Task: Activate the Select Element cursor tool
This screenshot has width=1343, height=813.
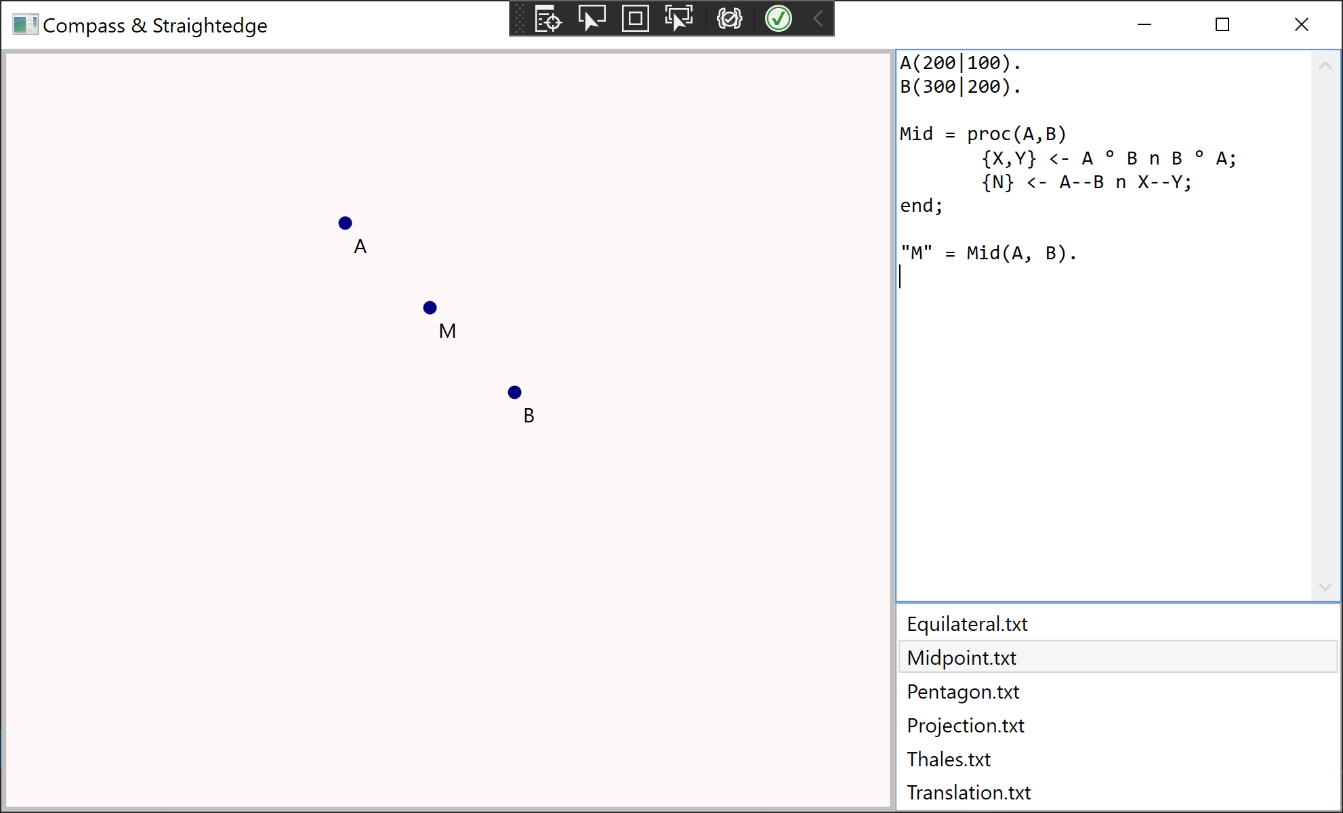Action: tap(592, 19)
